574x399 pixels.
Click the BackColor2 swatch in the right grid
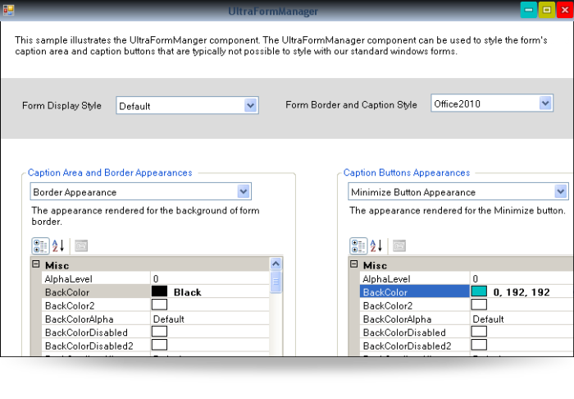[479, 305]
